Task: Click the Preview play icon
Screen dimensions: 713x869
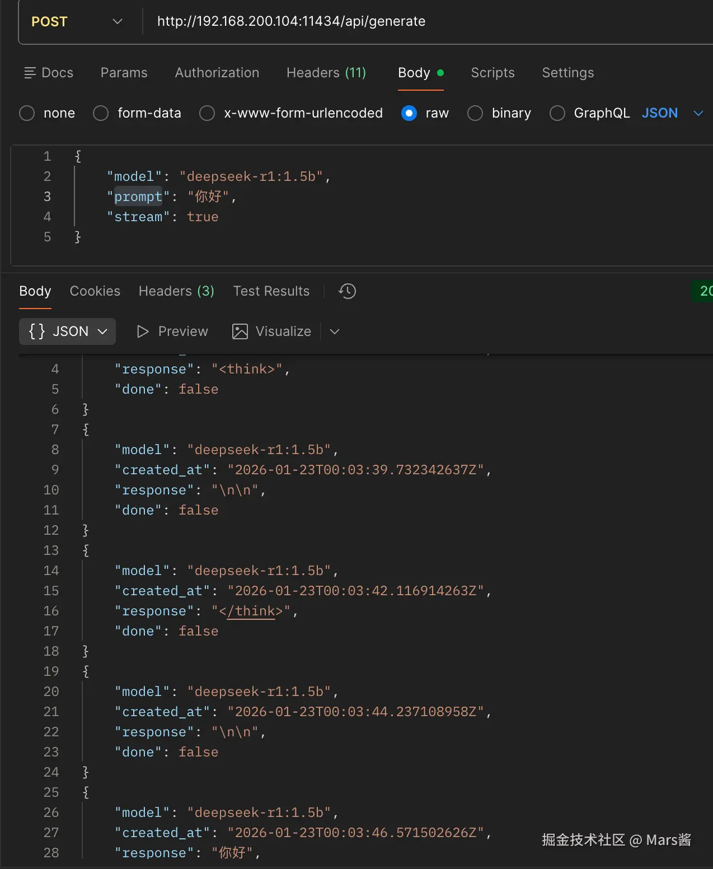Action: pyautogui.click(x=143, y=331)
